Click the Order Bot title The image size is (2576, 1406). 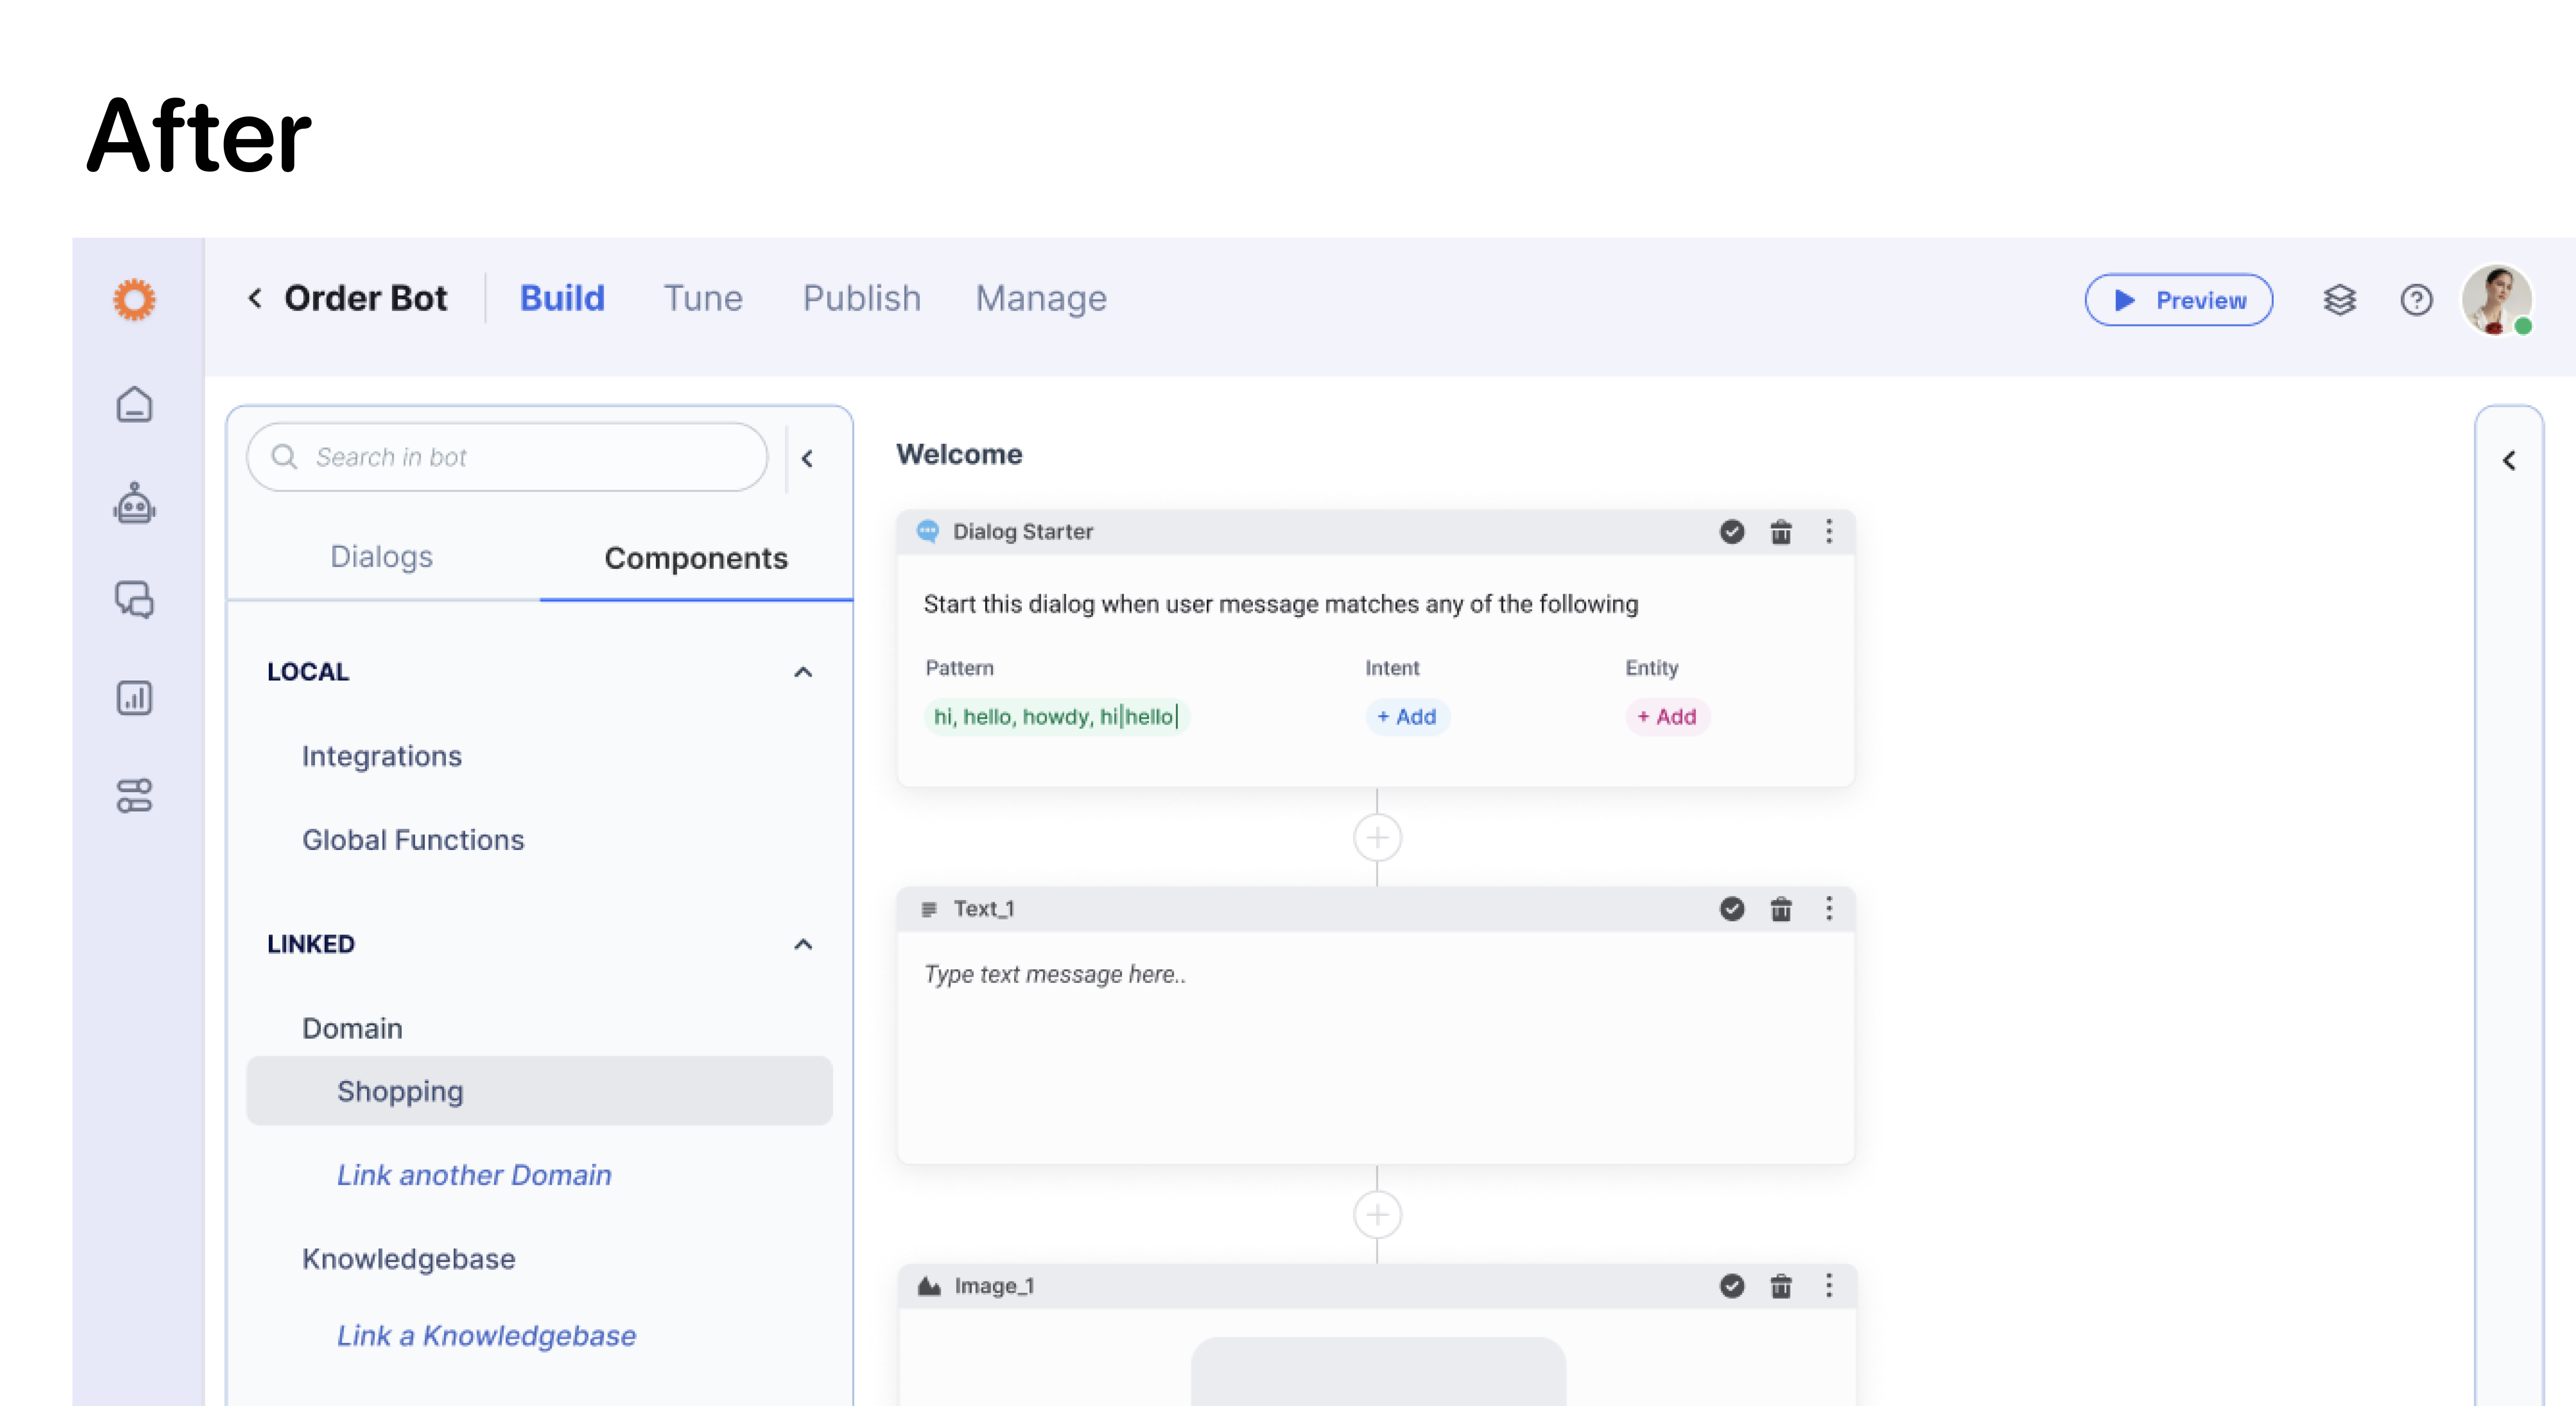(x=366, y=298)
